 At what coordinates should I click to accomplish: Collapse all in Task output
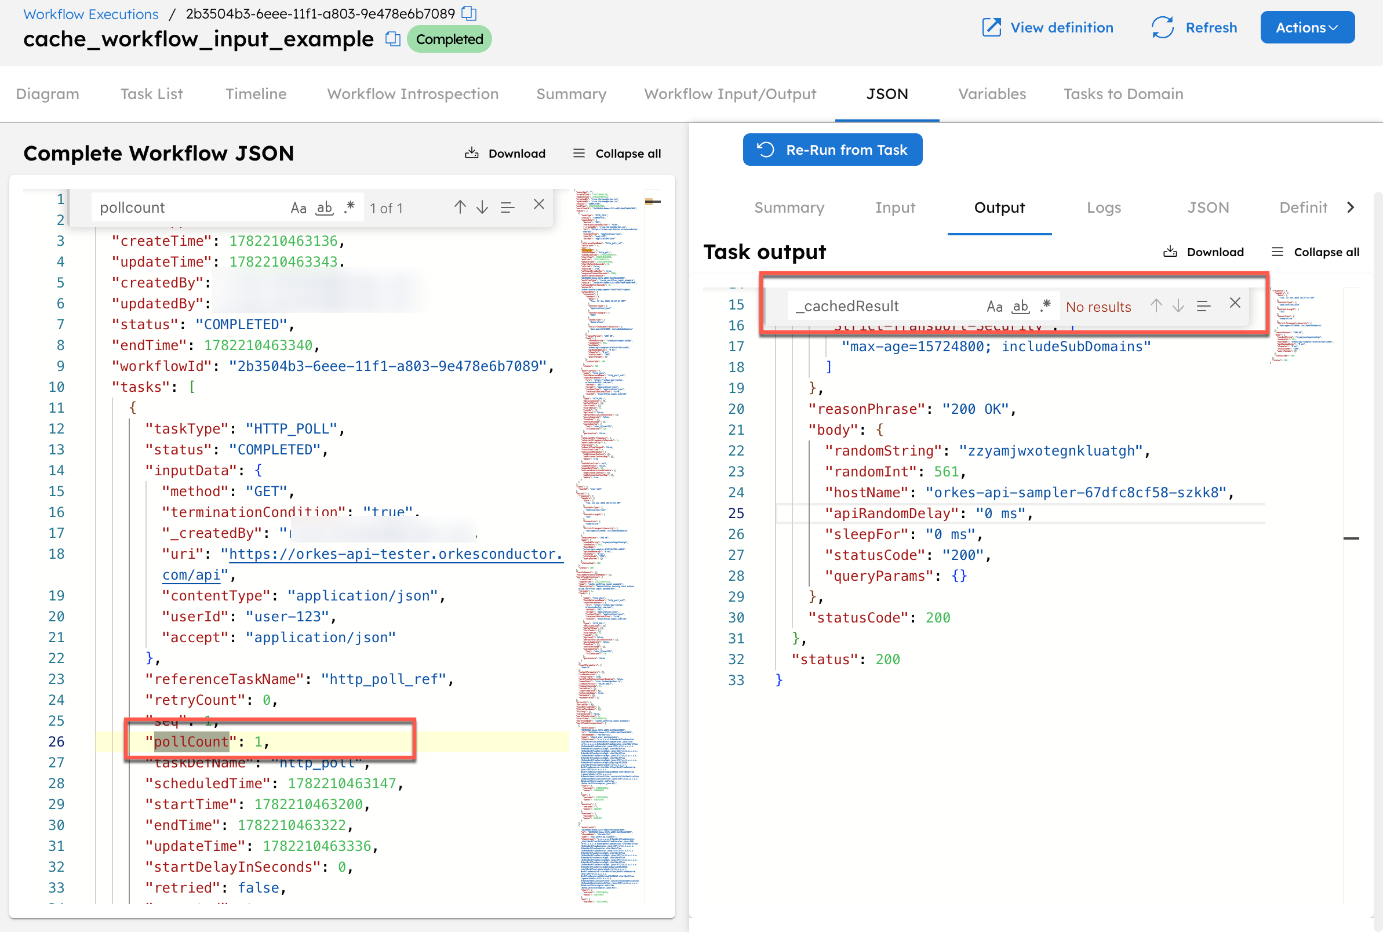[1315, 252]
